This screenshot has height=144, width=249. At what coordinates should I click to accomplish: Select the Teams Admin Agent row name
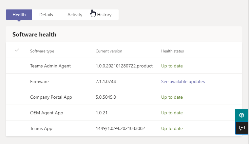point(50,66)
